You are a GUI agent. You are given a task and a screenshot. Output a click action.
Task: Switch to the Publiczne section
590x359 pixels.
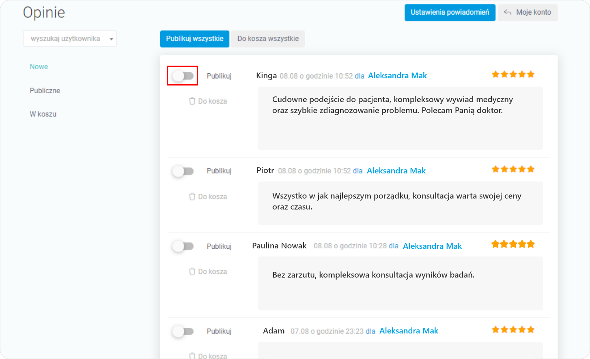[45, 90]
